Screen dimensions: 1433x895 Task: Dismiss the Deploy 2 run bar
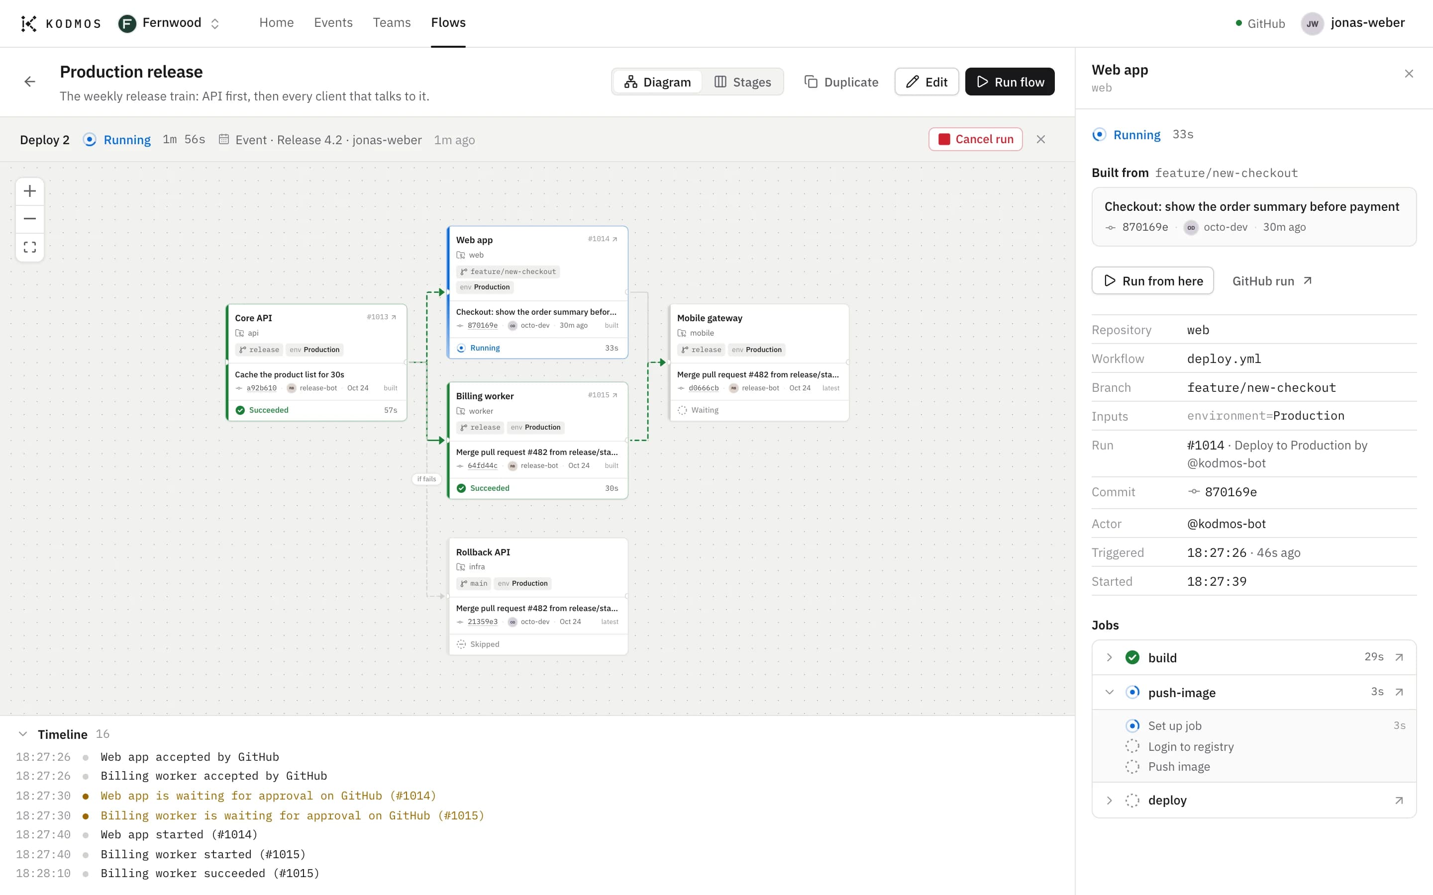[x=1040, y=139]
